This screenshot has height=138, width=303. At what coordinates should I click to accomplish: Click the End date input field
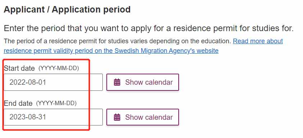coord(53,117)
